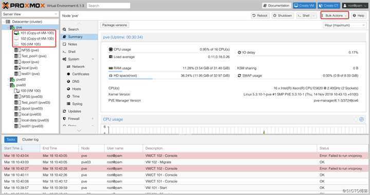The image size is (370, 195).
Task: Click the DNS globe icon
Action: pos(68,81)
